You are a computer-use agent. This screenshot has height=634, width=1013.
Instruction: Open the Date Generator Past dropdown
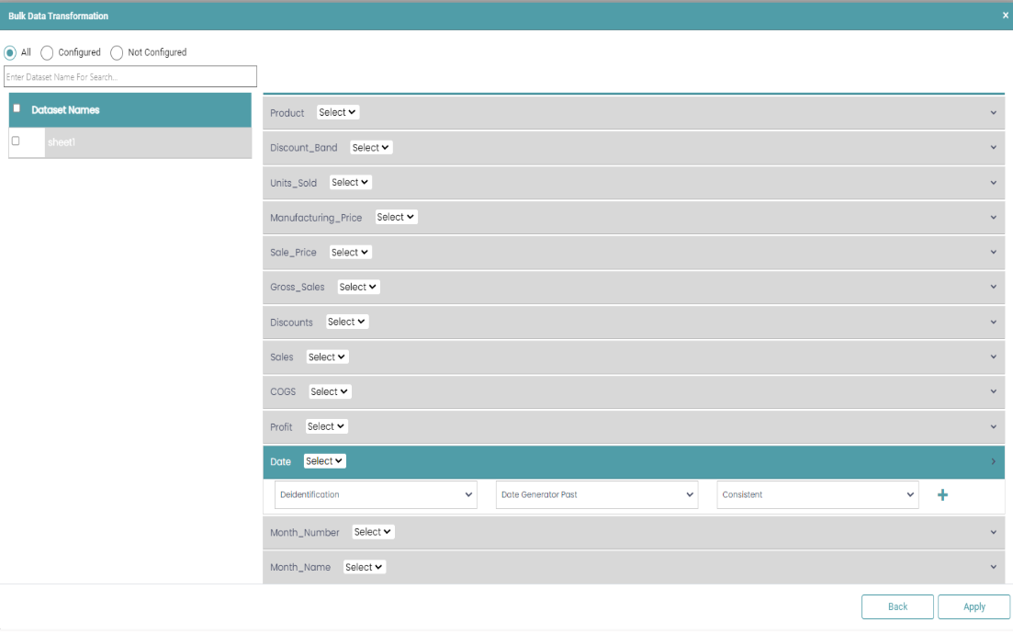[597, 494]
